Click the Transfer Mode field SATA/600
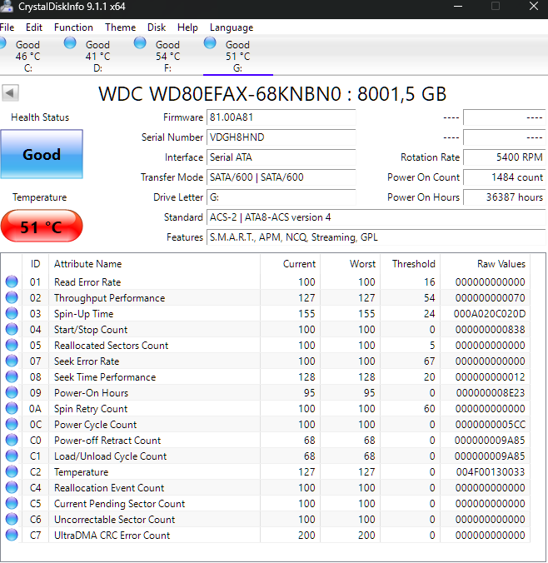This screenshot has width=548, height=563. [281, 177]
